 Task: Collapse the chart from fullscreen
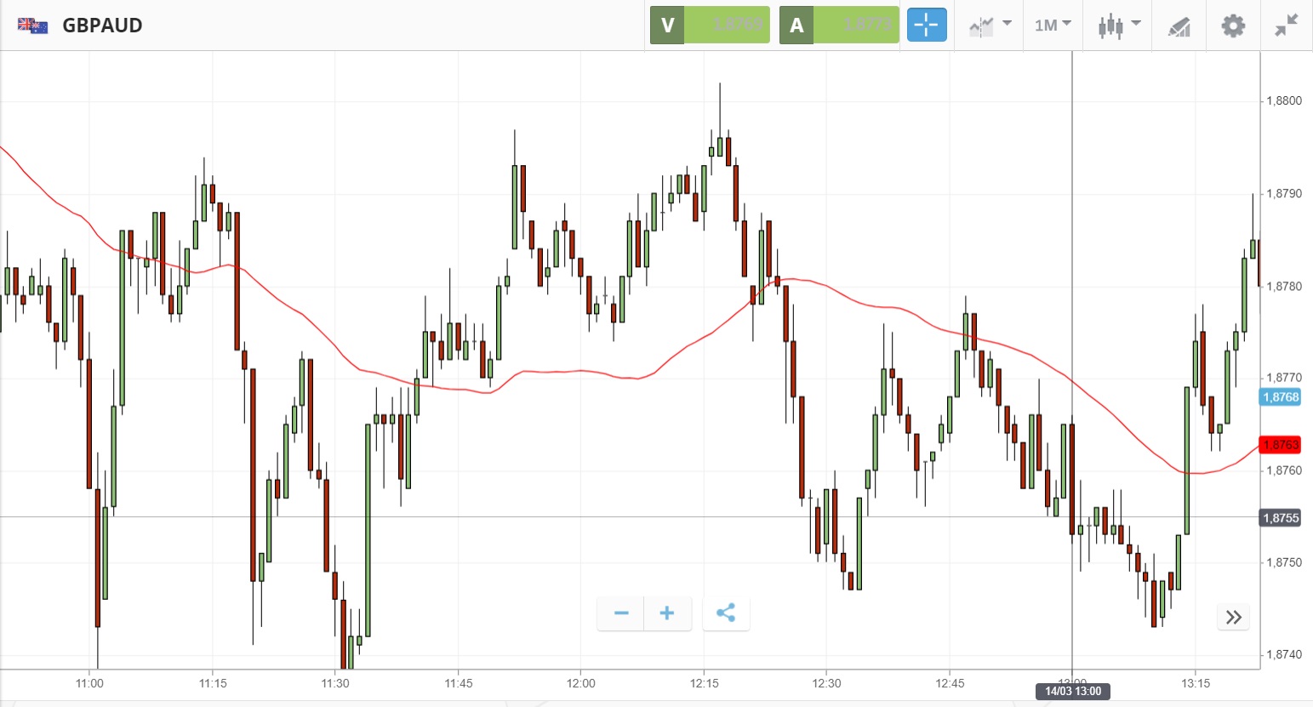1287,26
